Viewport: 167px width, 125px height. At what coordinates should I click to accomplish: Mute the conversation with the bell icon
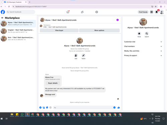tap(139, 33)
